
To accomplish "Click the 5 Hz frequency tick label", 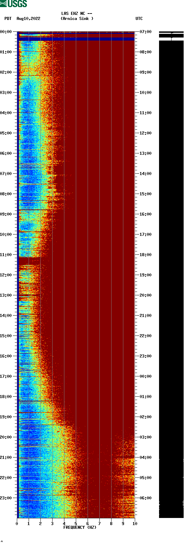I will tap(76, 524).
